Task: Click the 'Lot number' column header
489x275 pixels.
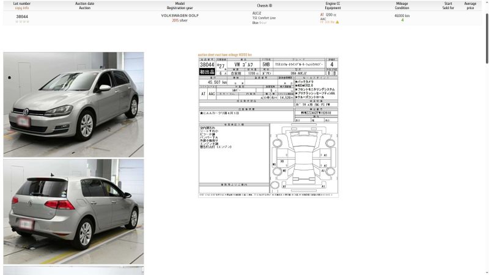Action: [22, 4]
